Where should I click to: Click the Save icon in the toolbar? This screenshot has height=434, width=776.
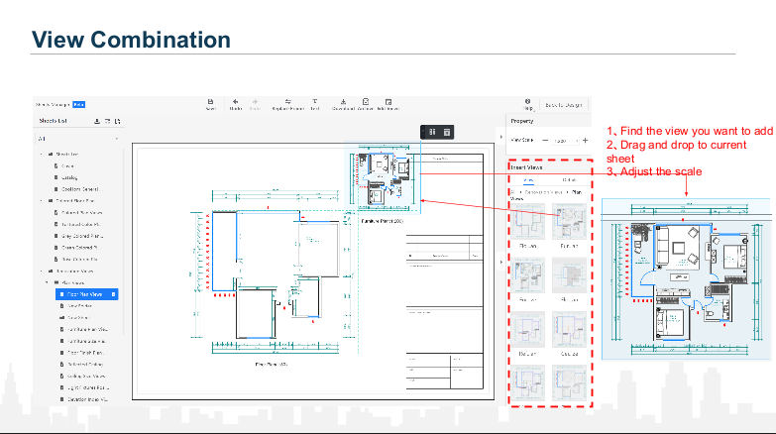coord(210,103)
